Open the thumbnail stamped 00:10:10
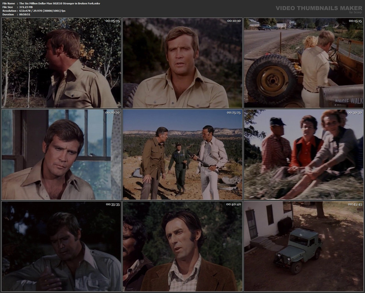 [182, 63]
